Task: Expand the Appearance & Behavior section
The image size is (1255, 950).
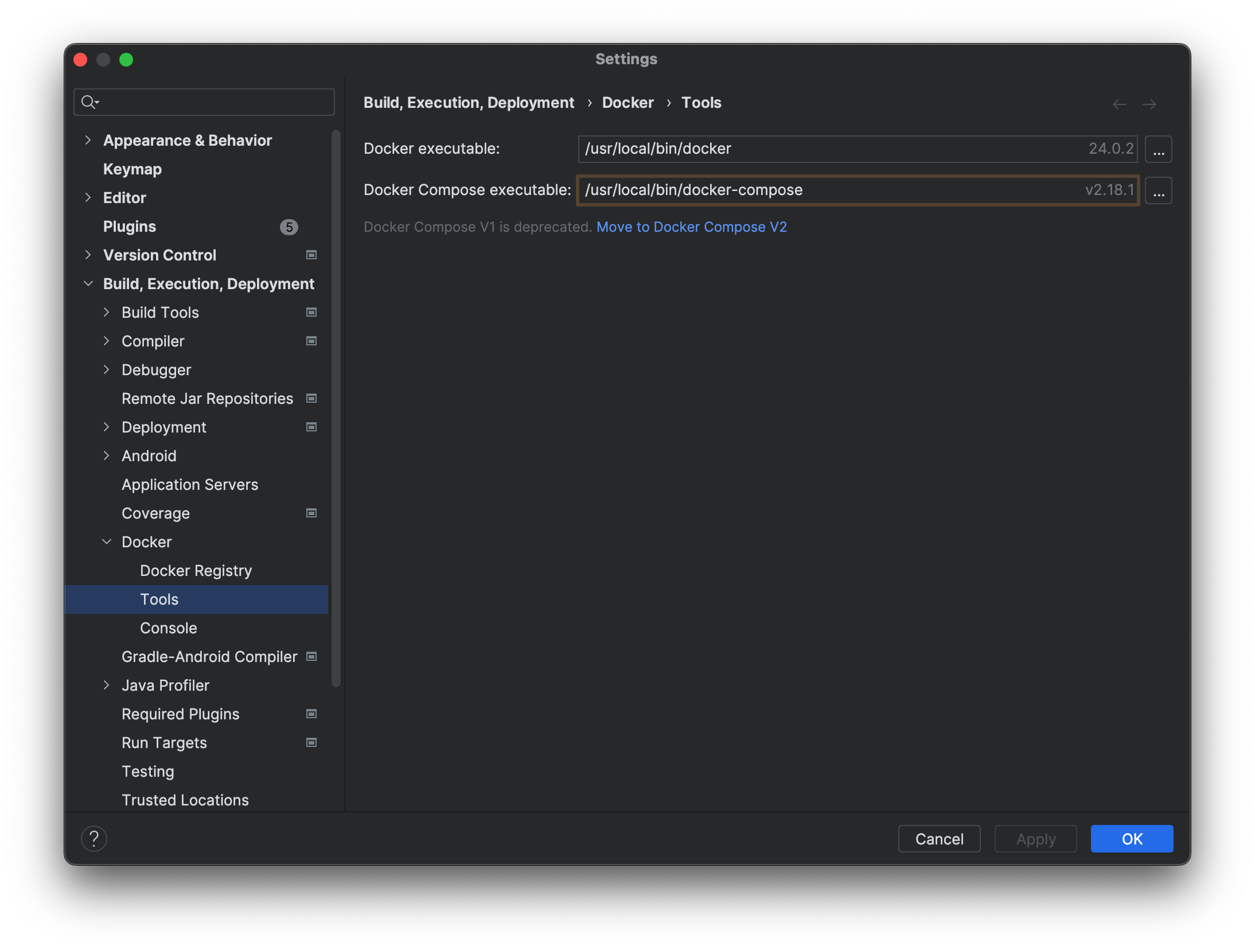Action: (88, 140)
